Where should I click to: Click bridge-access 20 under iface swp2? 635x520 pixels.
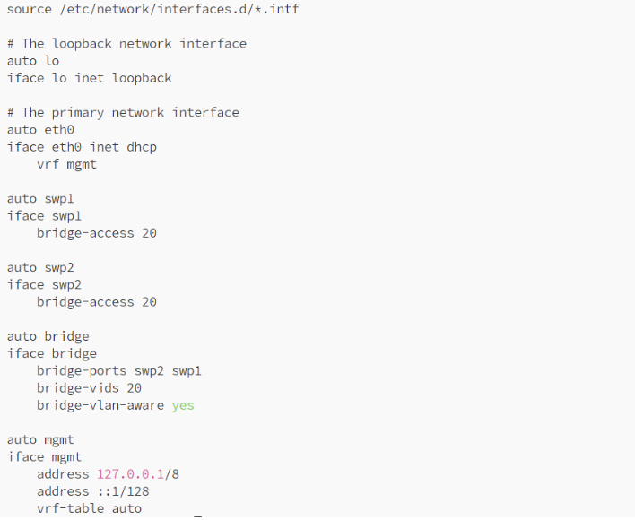(97, 302)
